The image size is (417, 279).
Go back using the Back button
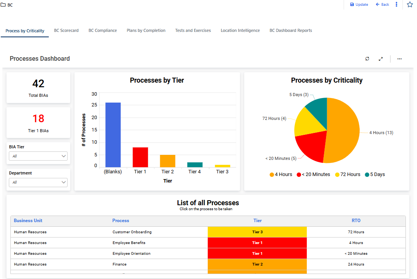click(x=382, y=5)
